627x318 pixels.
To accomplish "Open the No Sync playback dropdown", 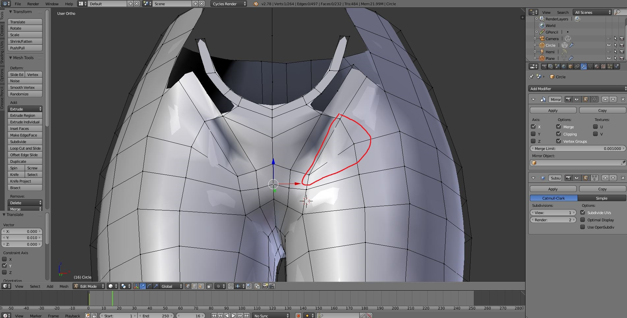I will [x=271, y=316].
